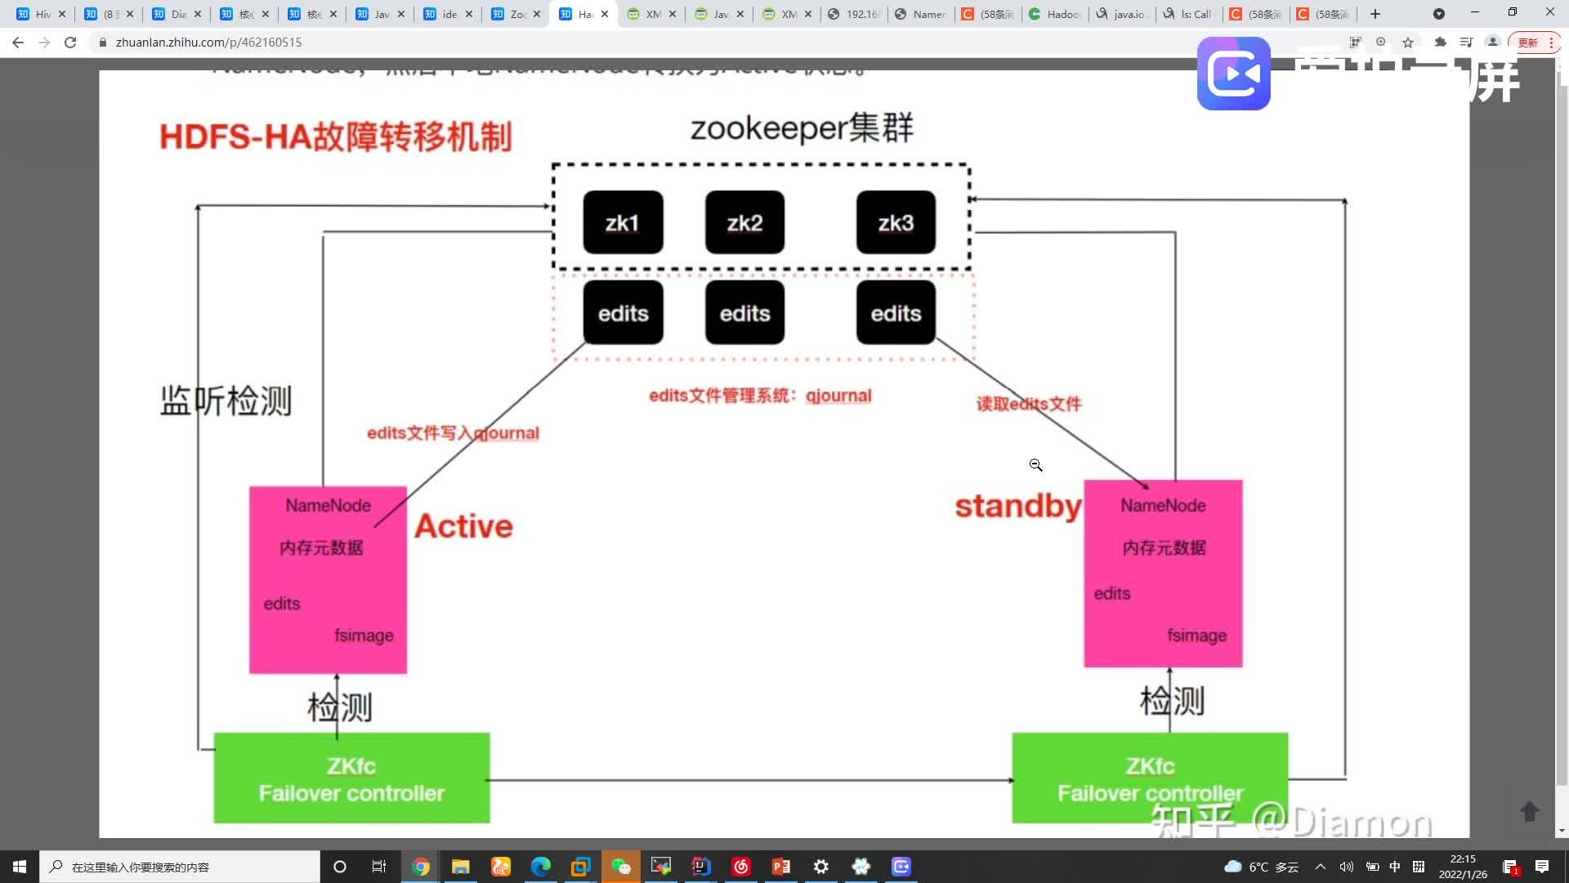This screenshot has width=1569, height=883.
Task: Toggle Chinese/English input with 中 indicator
Action: click(1395, 867)
